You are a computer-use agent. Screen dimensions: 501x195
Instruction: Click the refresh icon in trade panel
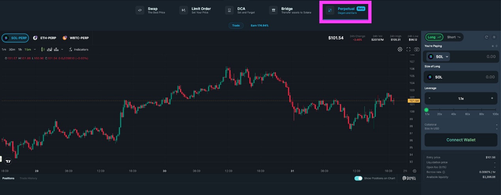pyautogui.click(x=486, y=37)
